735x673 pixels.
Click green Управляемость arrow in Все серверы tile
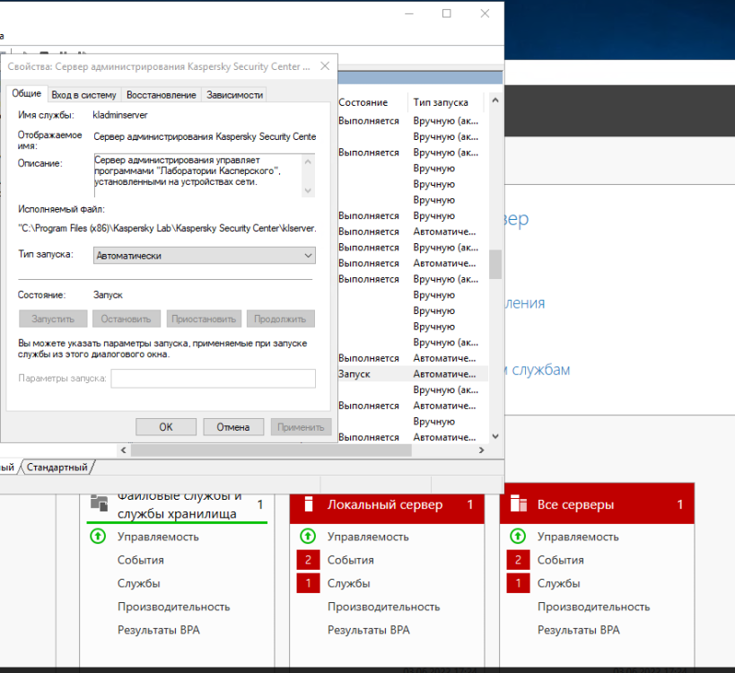point(518,537)
